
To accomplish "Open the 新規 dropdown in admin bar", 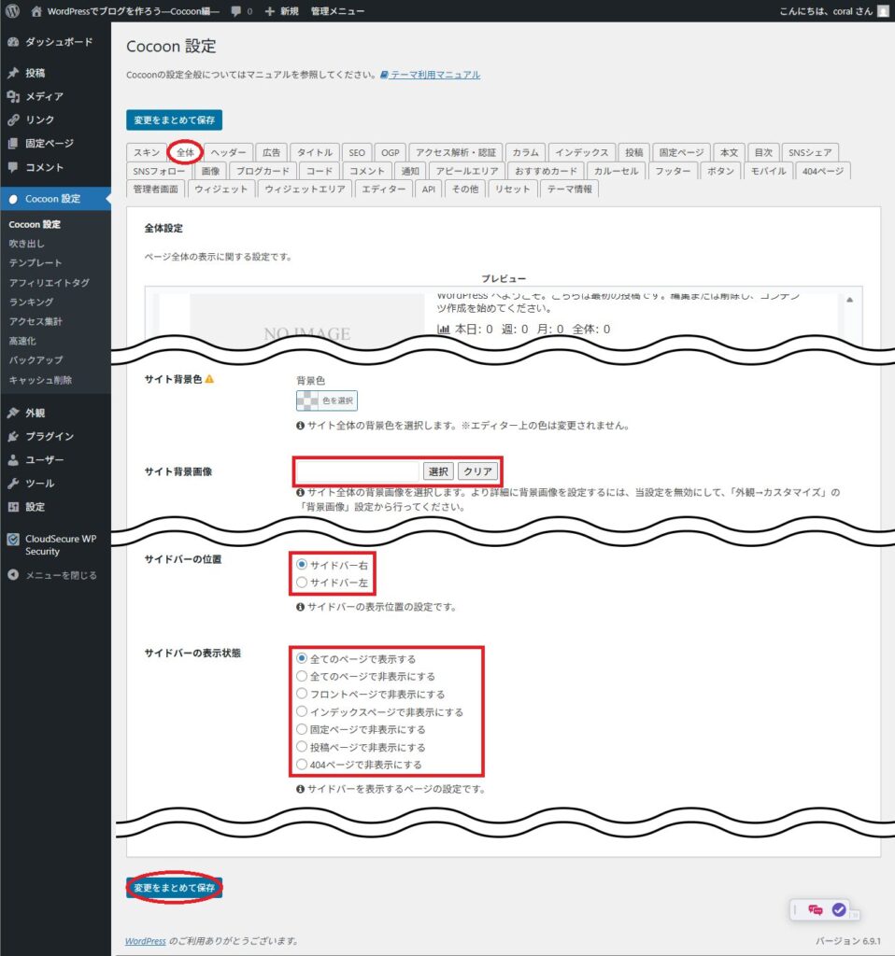I will point(280,11).
